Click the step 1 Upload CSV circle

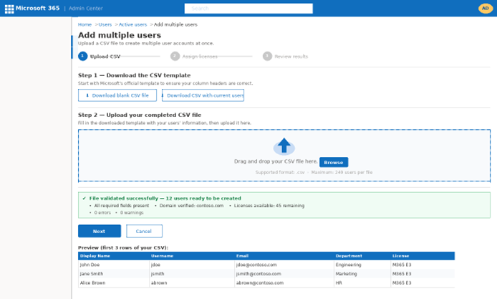tap(82, 56)
